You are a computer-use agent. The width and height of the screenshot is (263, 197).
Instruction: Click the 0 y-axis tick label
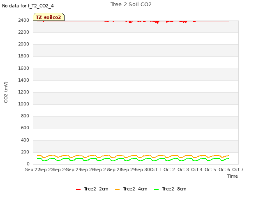(28, 164)
